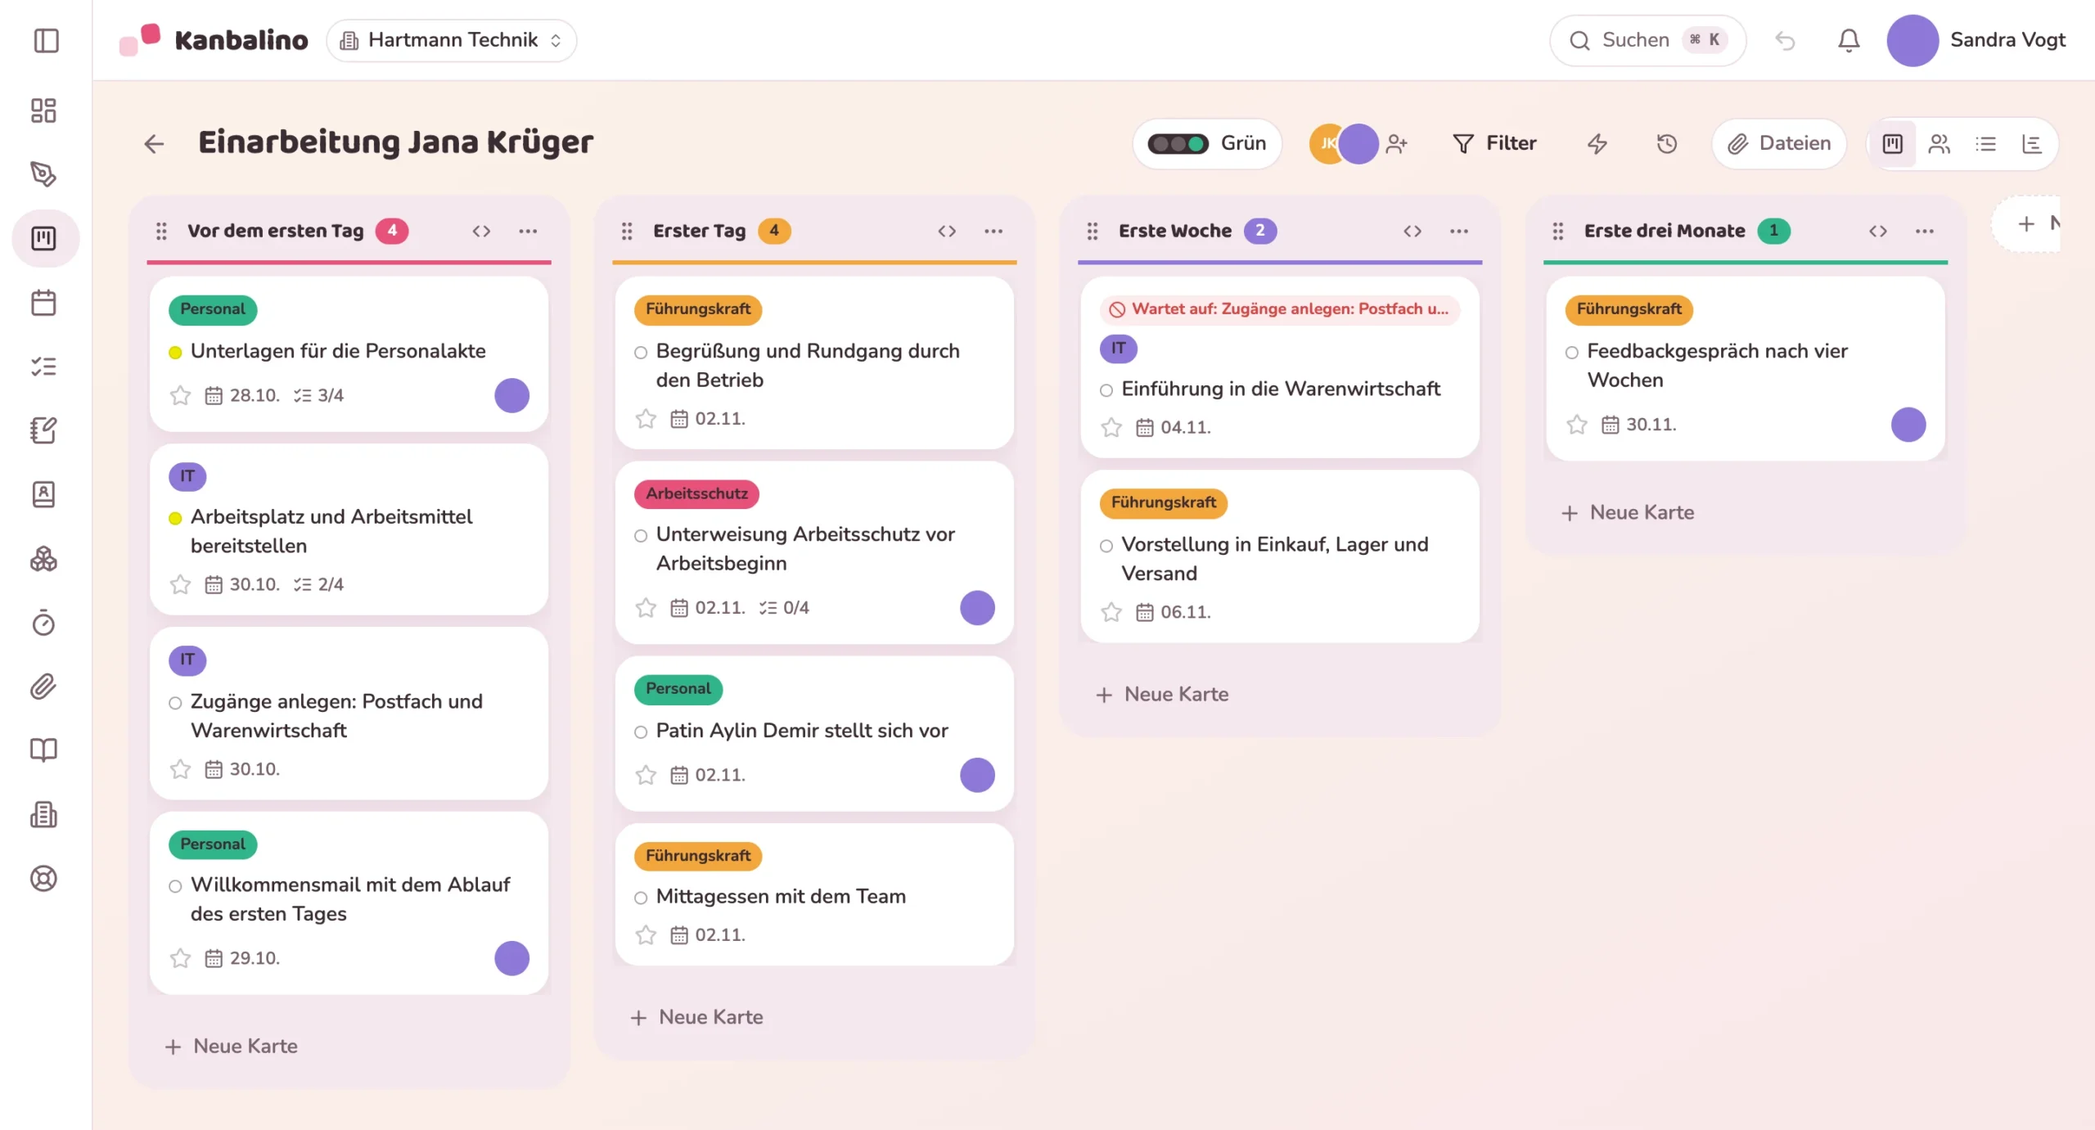Screen dimensions: 2095x1130
Task: Open more options for Vor dem ersten Tag
Action: 528,232
